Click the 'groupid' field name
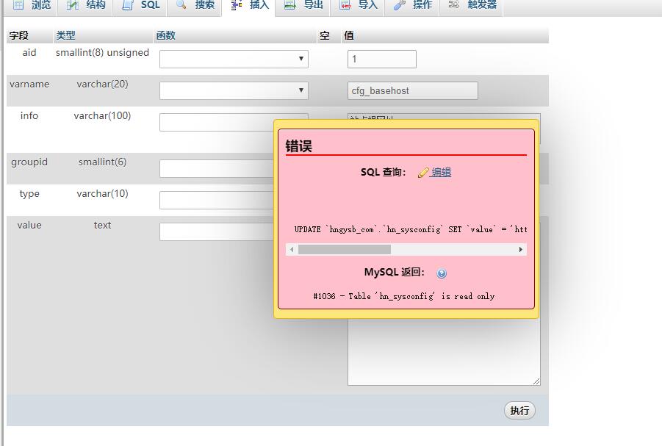 [x=29, y=162]
